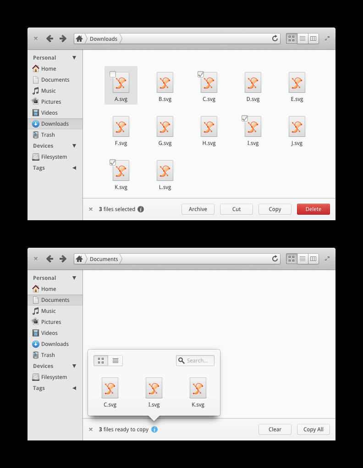Expand Tags section in Documents window sidebar
The height and width of the screenshot is (468, 363).
pos(74,388)
